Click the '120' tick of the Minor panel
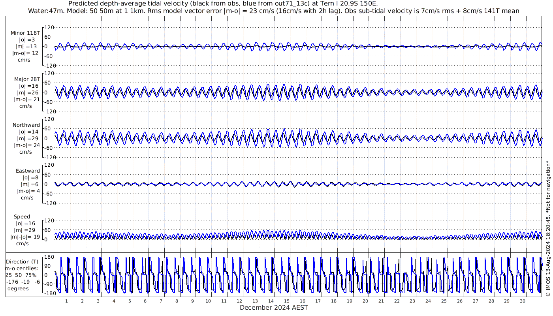 point(49,28)
